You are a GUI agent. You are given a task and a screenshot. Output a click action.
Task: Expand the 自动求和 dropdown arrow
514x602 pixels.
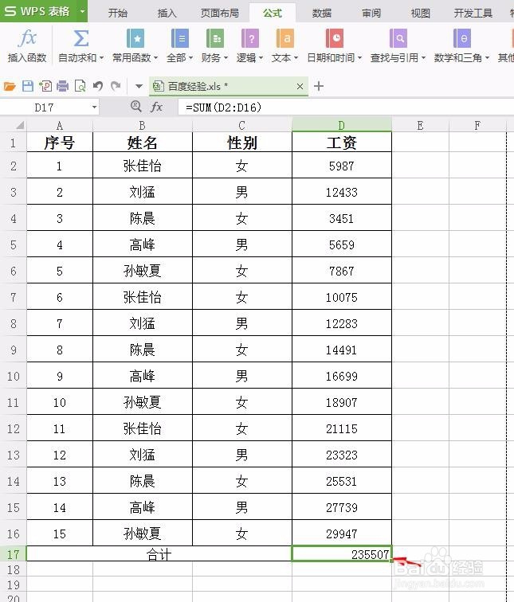101,58
